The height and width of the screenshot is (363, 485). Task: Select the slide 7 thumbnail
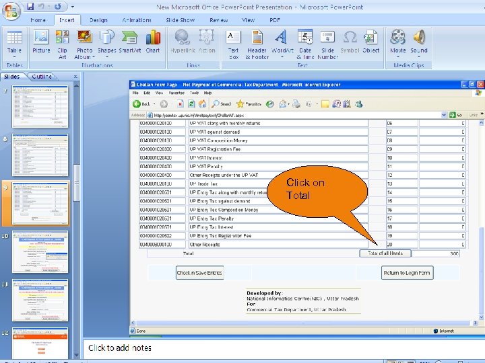coord(40,106)
